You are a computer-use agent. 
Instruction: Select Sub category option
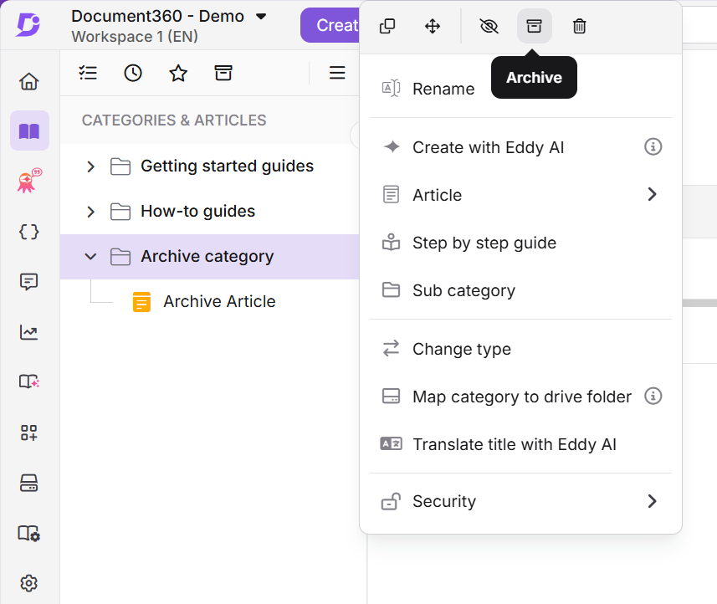(521, 290)
